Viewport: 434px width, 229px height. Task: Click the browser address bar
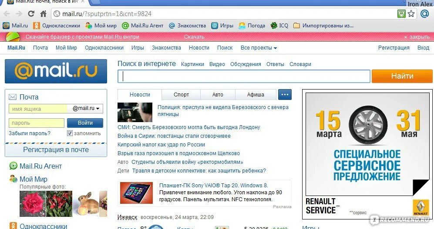click(x=224, y=14)
